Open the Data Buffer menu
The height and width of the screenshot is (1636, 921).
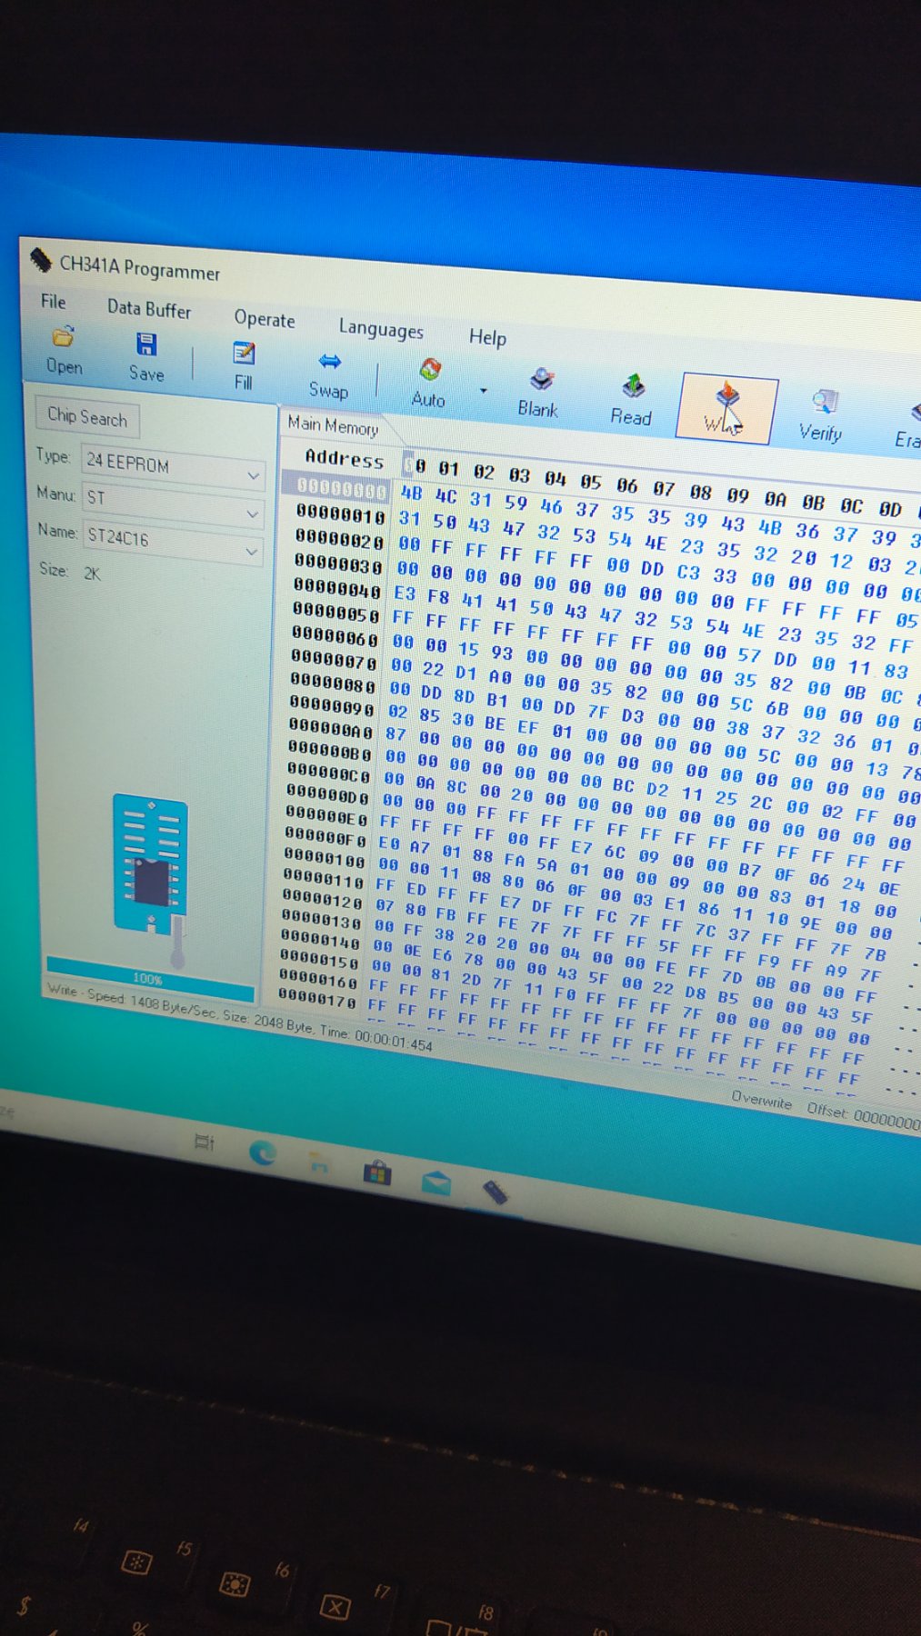pyautogui.click(x=149, y=309)
